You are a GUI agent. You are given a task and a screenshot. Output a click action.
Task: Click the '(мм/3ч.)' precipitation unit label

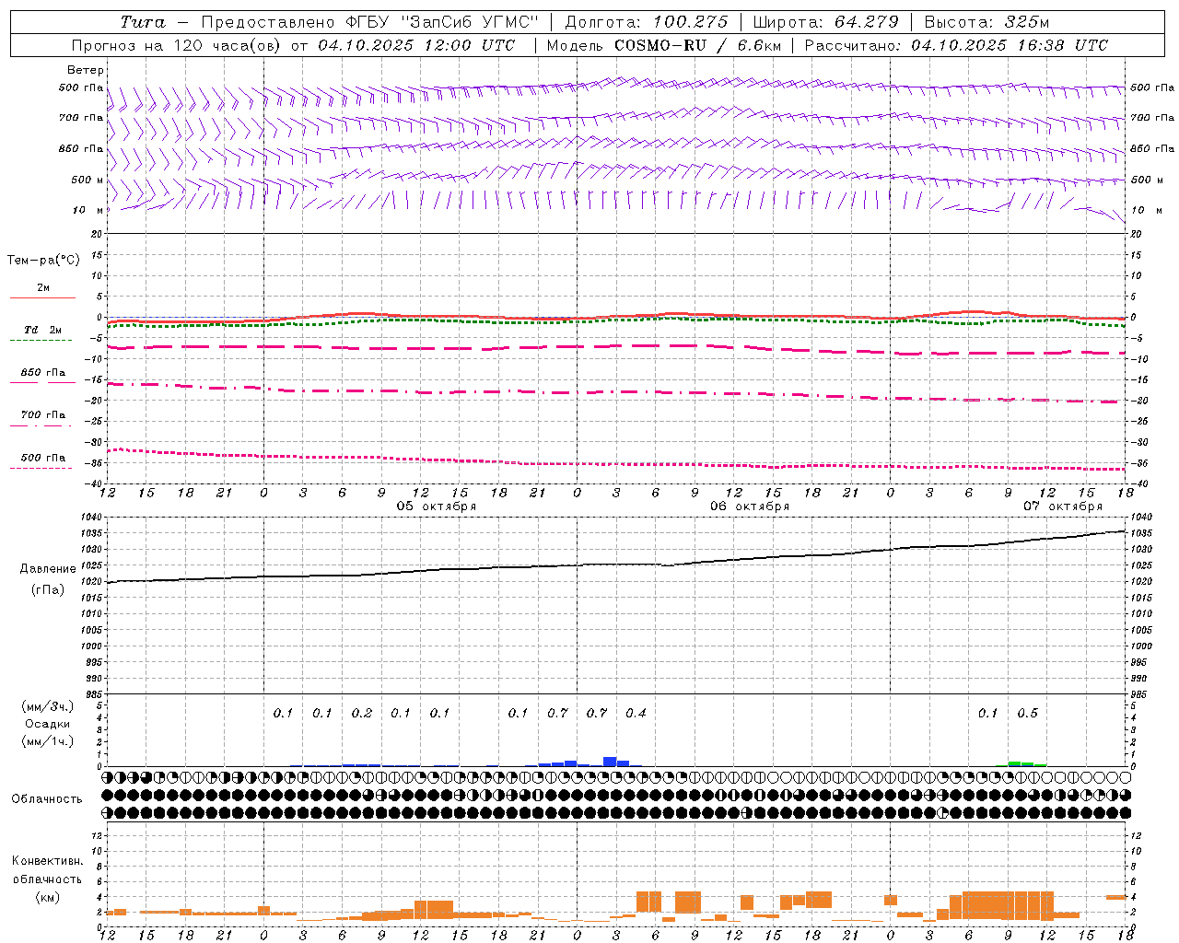(47, 706)
